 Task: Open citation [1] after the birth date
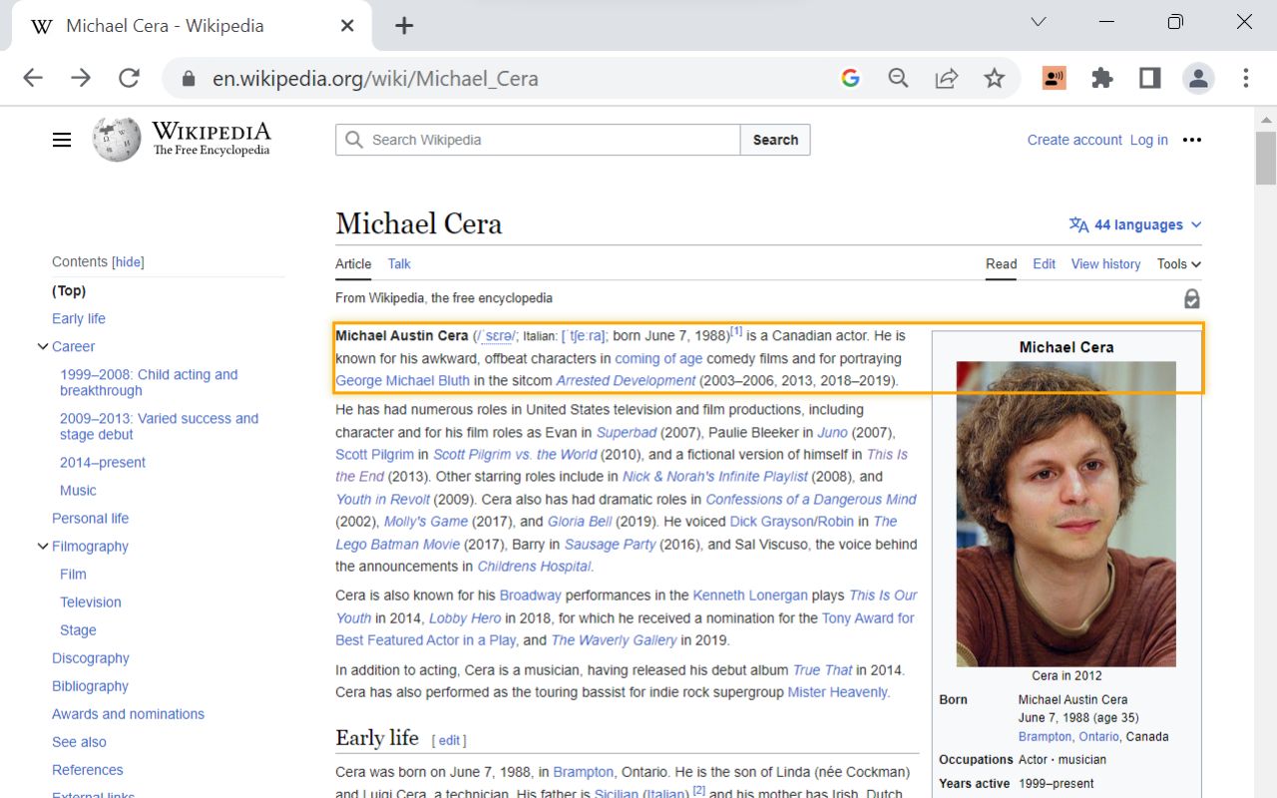736,331
